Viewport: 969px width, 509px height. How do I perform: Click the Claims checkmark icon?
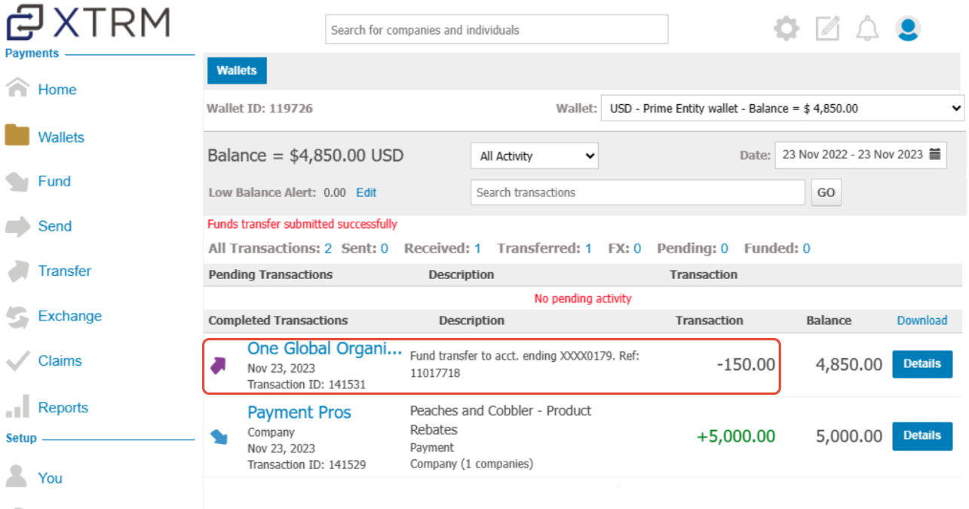tap(17, 360)
